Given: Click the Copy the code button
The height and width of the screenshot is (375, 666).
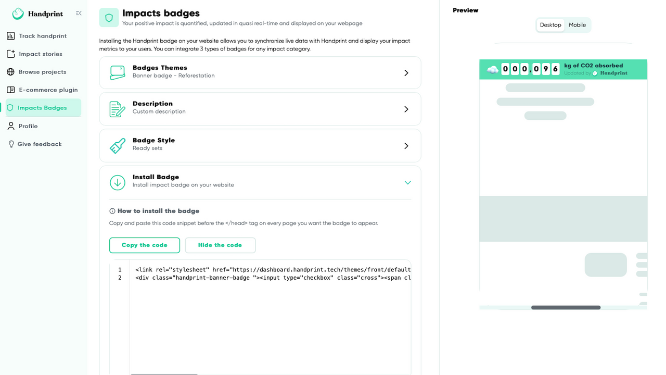Looking at the screenshot, I should click(145, 245).
